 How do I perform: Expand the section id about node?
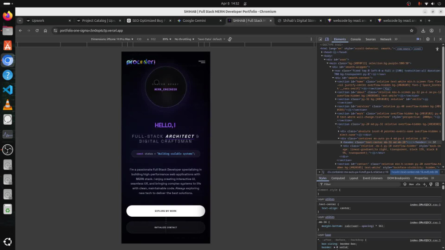pos(336,92)
